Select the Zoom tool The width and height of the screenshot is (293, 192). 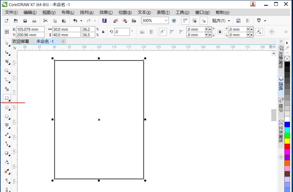[7, 71]
